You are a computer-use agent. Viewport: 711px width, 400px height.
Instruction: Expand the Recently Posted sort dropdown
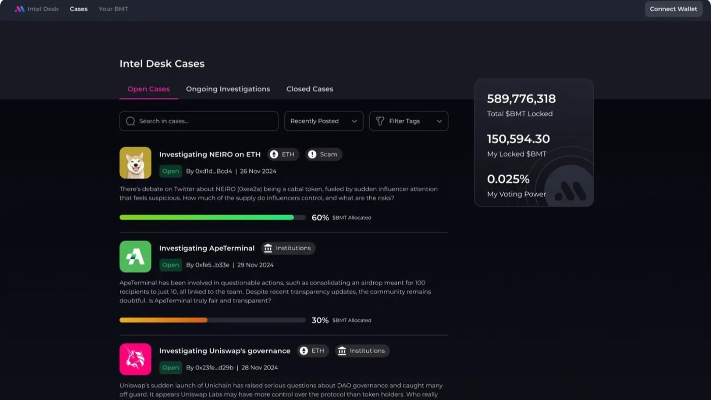[x=324, y=121]
